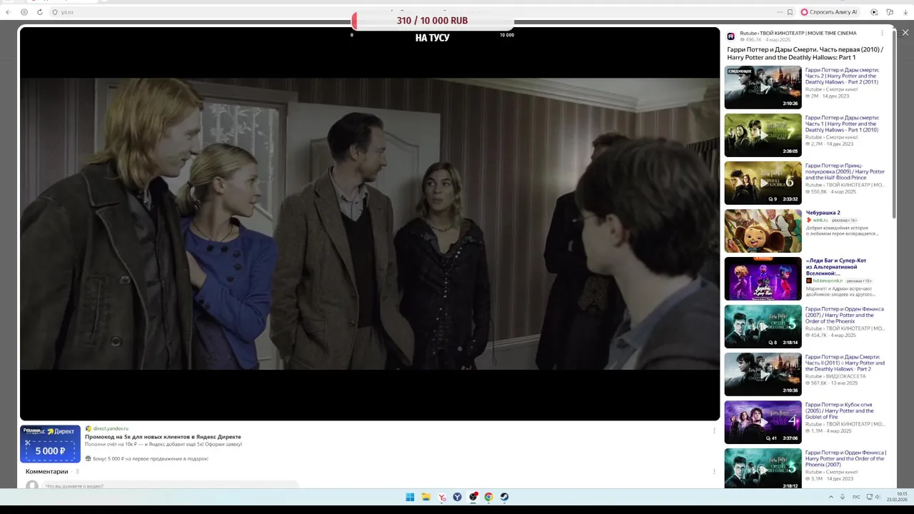Open the direct.yandex.ru ad source link

(111, 428)
